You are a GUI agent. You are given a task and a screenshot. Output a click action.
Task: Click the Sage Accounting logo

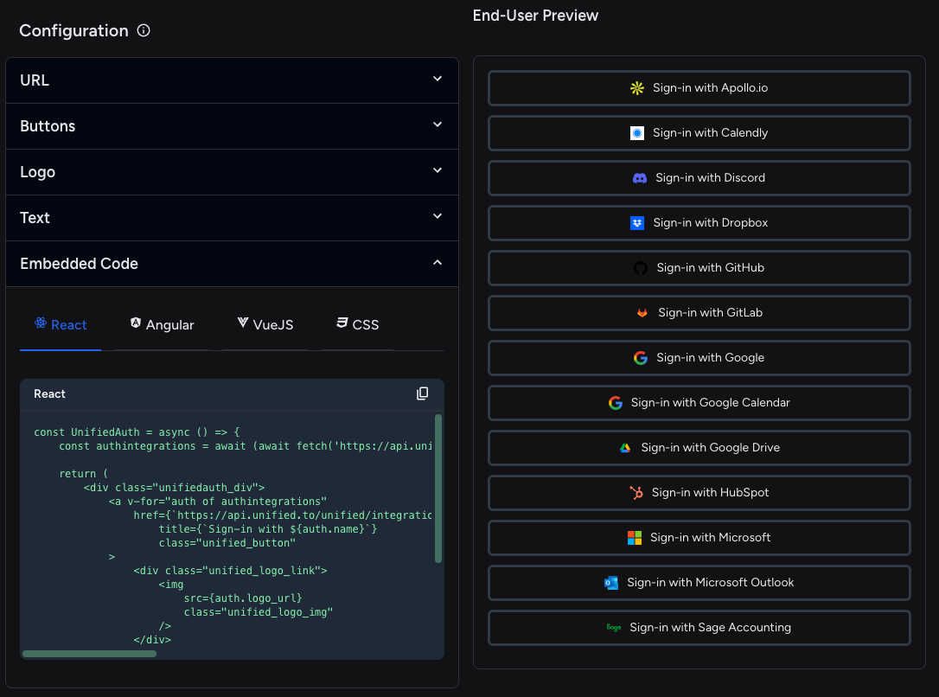[614, 628]
